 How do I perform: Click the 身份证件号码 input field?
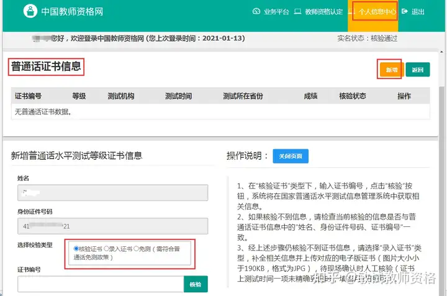click(112, 226)
